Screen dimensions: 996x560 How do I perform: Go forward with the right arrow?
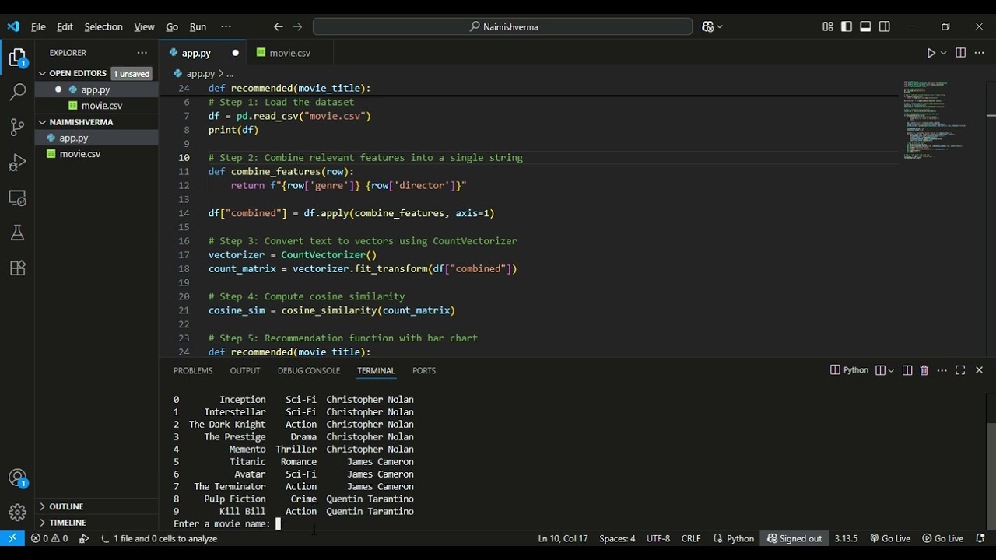click(x=297, y=26)
